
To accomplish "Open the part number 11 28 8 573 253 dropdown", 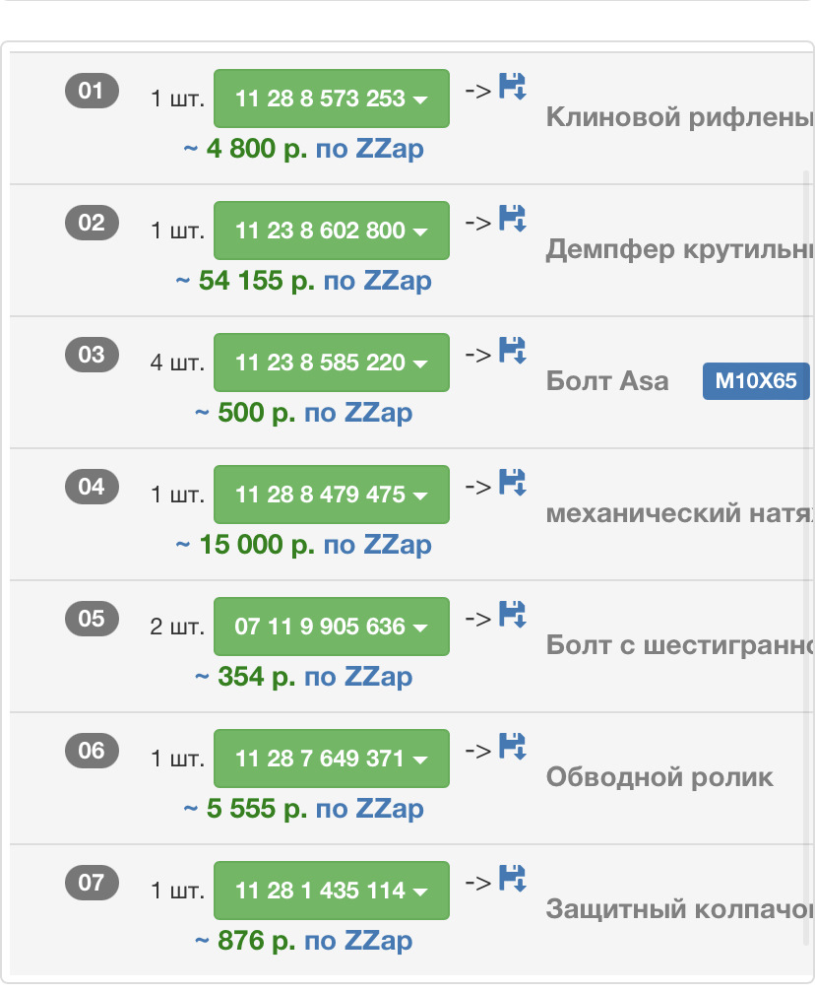I will tap(332, 99).
